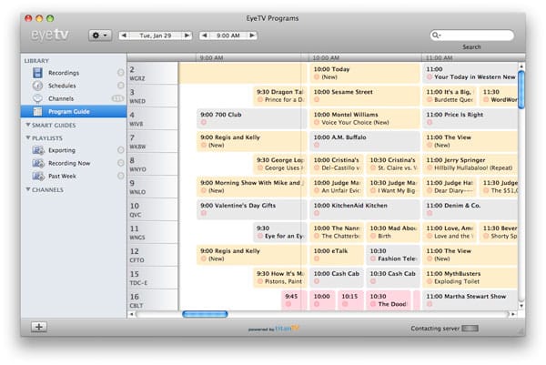The height and width of the screenshot is (365, 546).
Task: Open search options magnifier icon
Action: tap(436, 35)
